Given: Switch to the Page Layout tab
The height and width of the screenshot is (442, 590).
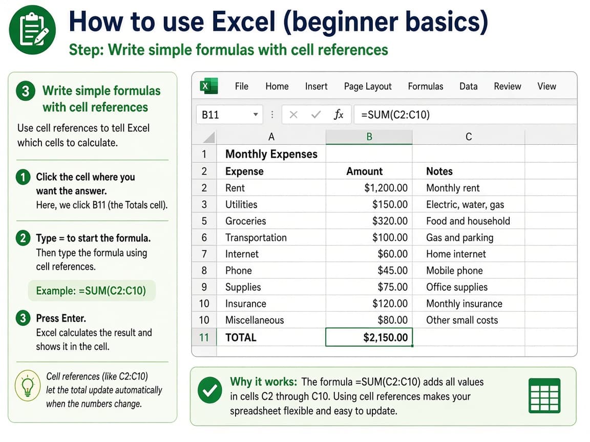Looking at the screenshot, I should pyautogui.click(x=368, y=86).
